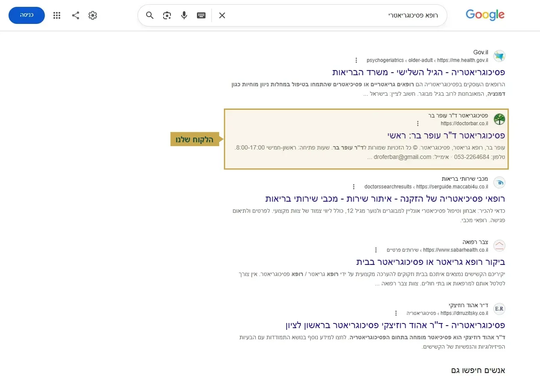Open the three-dot menu of the Gov.il result

tap(356, 60)
